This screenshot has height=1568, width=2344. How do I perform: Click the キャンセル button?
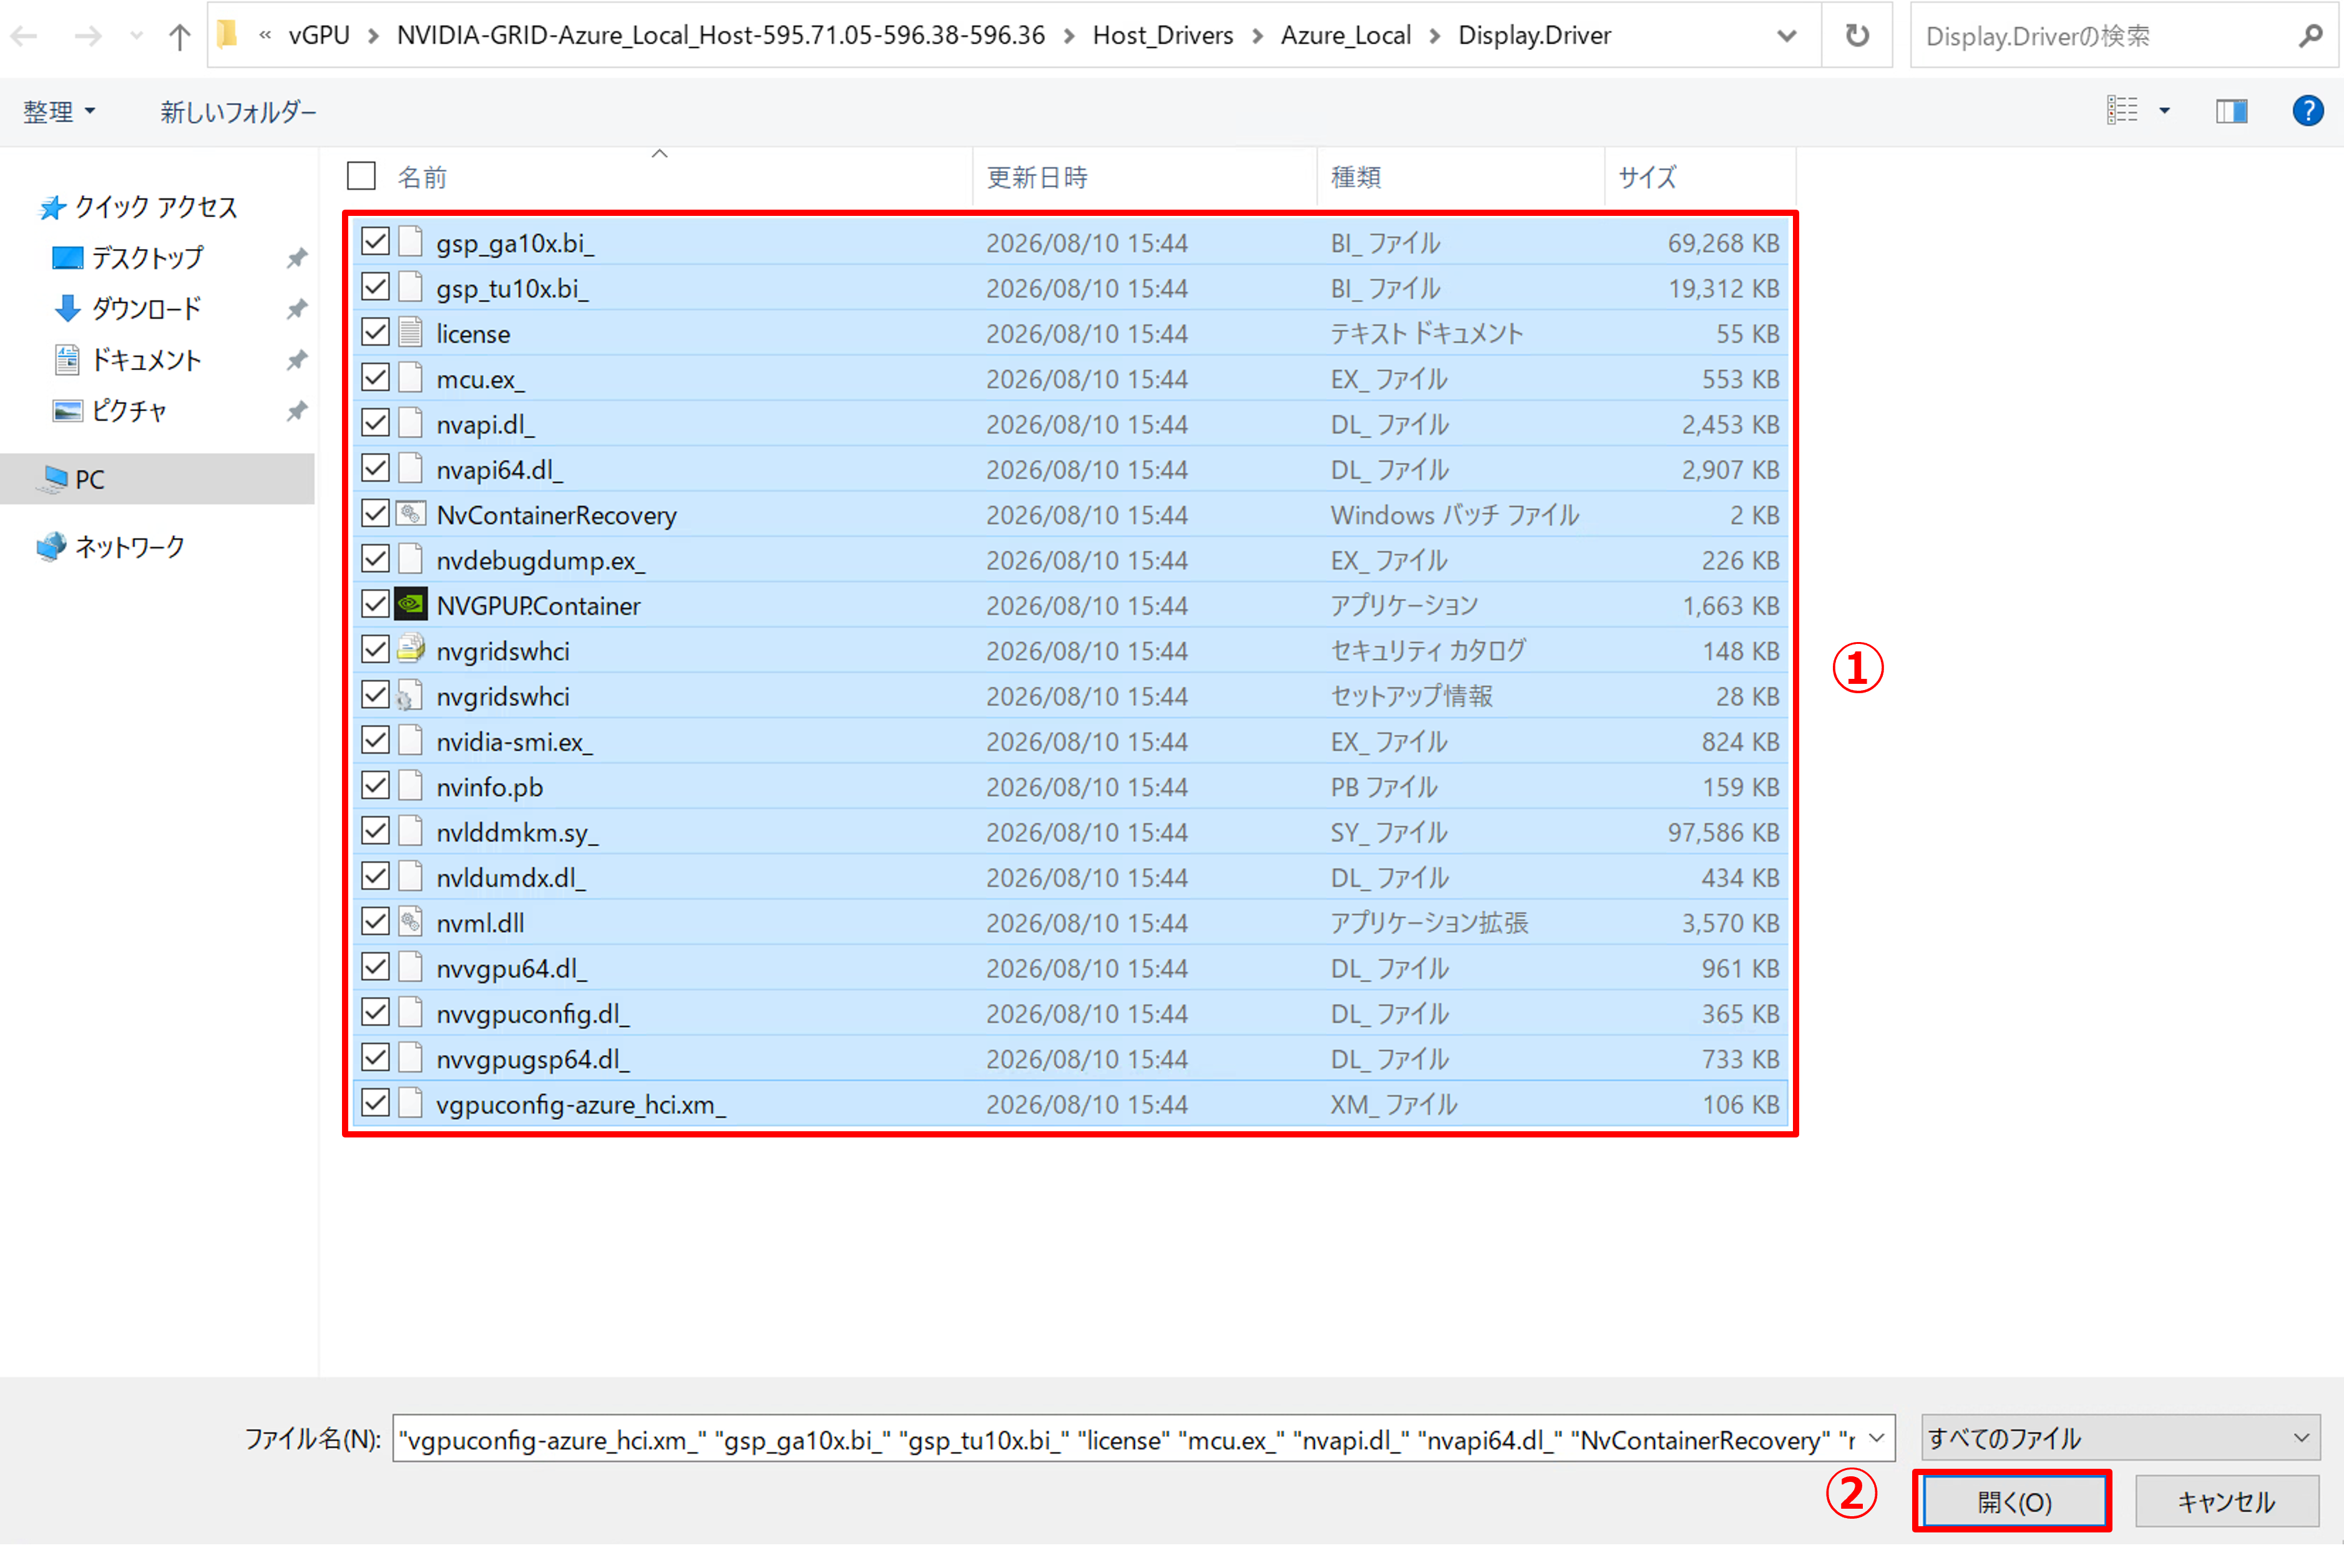click(2226, 1501)
